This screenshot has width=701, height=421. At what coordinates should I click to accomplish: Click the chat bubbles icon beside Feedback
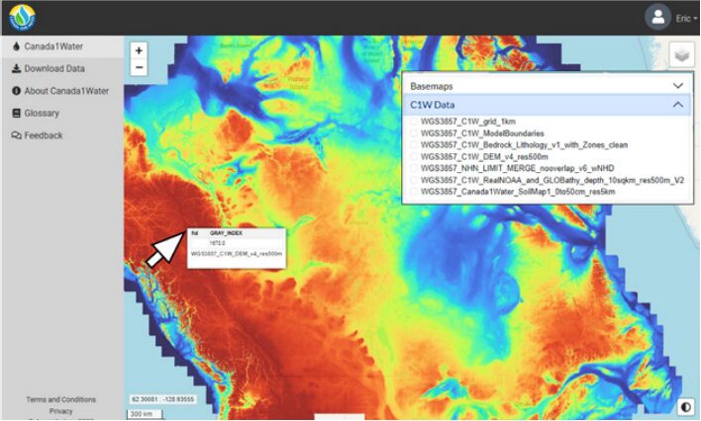[x=16, y=135]
